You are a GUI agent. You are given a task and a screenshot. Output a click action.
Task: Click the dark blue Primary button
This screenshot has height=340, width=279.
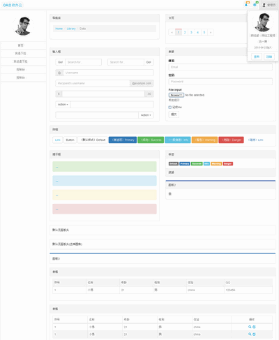click(123, 140)
